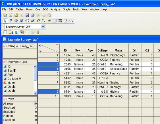Open the Analyze menu
Image resolution: width=160 pixels, height=124 pixels.
55,9
